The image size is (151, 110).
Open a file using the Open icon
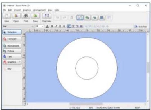pyautogui.click(x=16, y=16)
